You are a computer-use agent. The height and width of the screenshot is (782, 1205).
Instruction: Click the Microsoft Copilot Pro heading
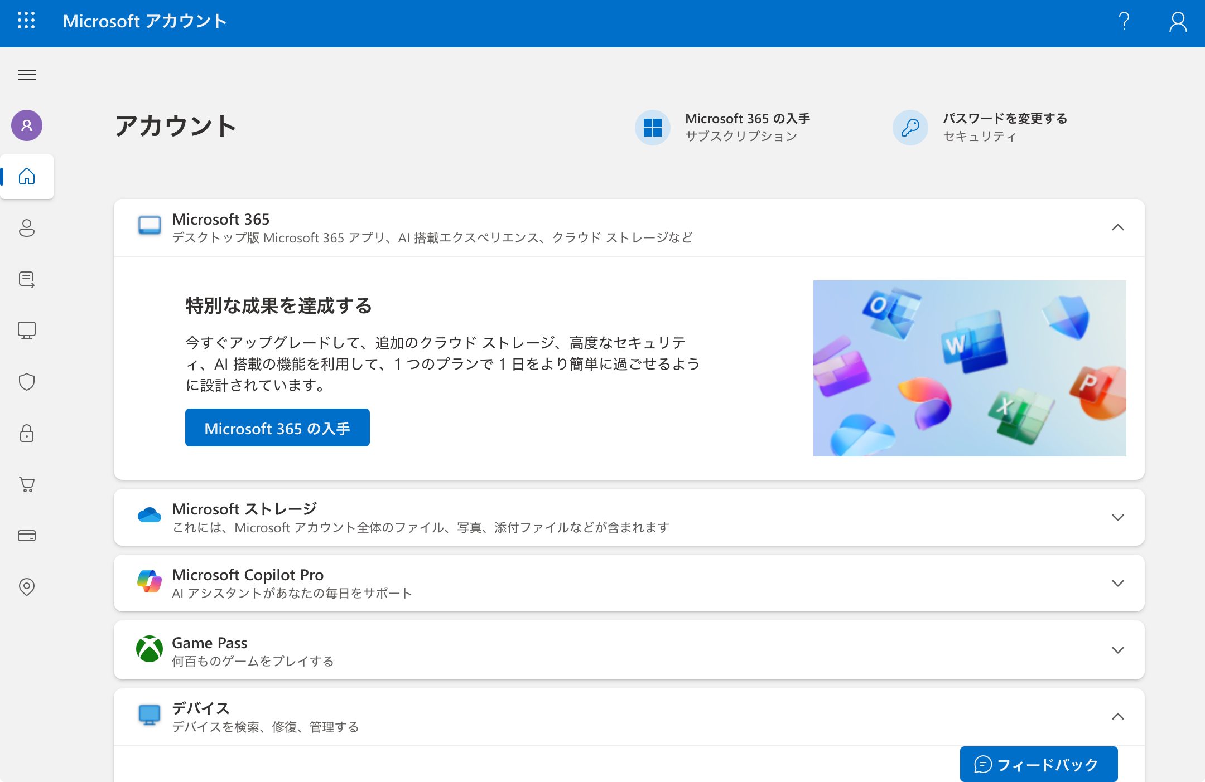pyautogui.click(x=248, y=575)
